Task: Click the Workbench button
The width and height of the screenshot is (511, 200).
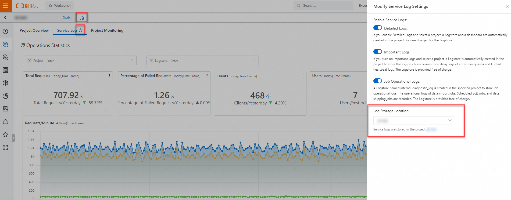Action: point(60,6)
